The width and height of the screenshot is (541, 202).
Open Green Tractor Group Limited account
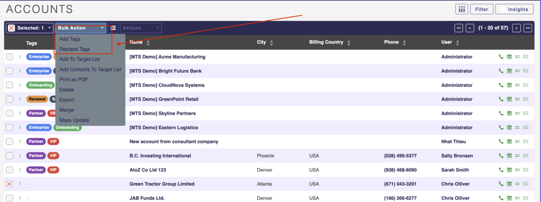pos(162,184)
